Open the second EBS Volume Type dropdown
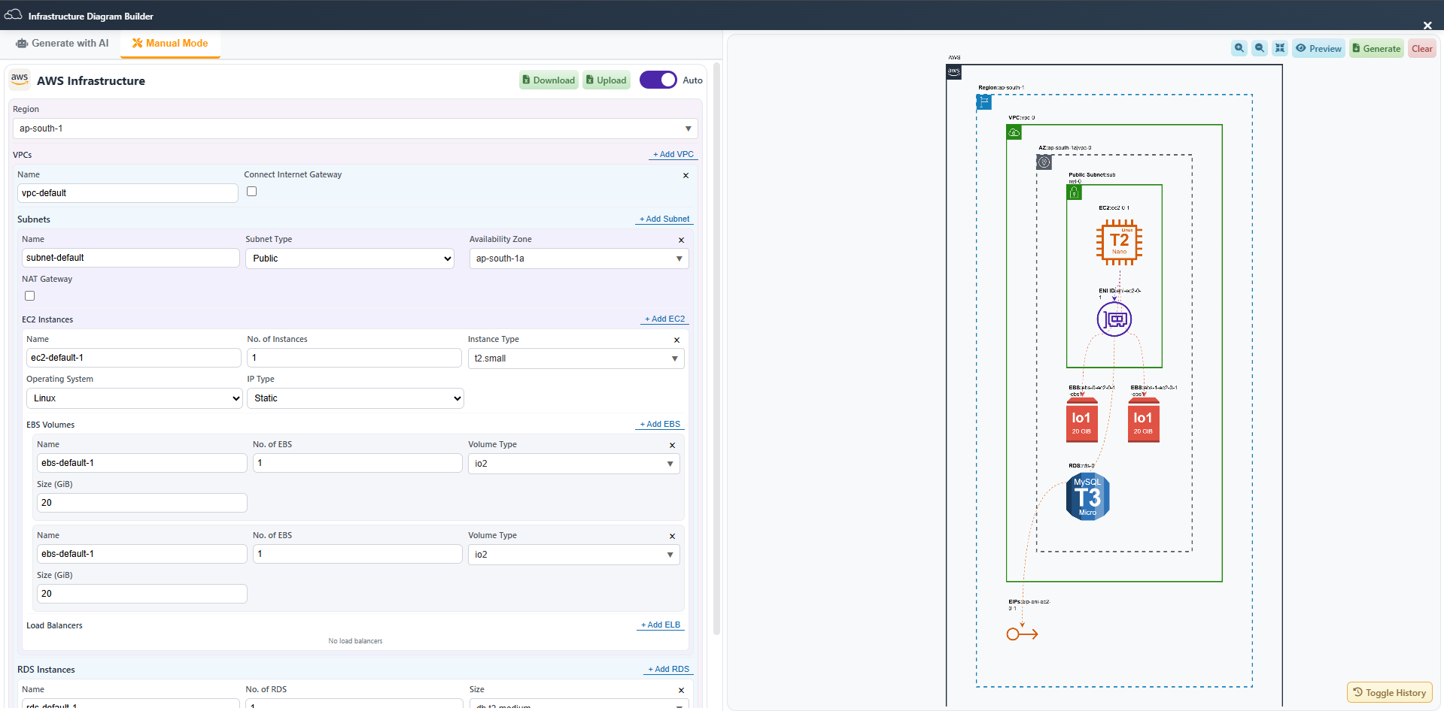 point(573,555)
